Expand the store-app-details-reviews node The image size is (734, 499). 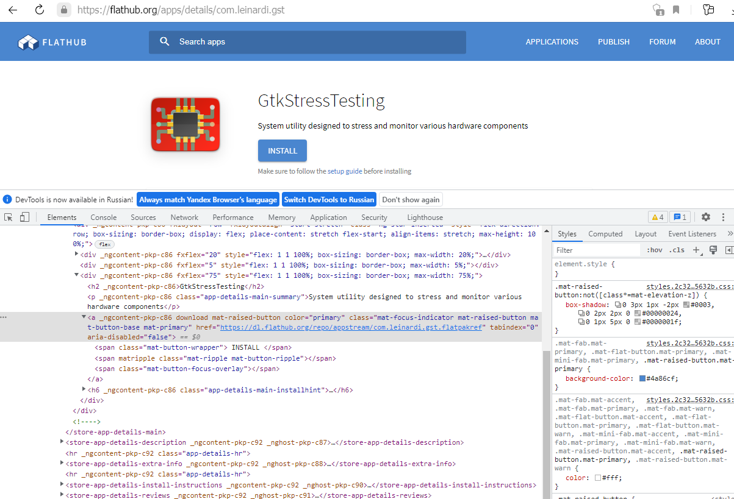pyautogui.click(x=62, y=495)
